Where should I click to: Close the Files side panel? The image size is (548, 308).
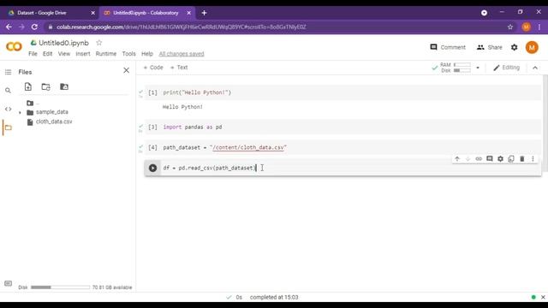click(126, 70)
